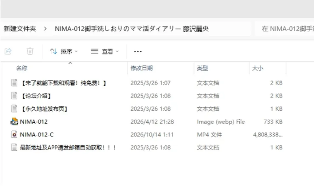Screen dimensions: 314x186
Task: Click date 2026/10/14 1:11
Action: click(x=152, y=135)
